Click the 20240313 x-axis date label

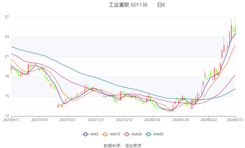pos(235,120)
